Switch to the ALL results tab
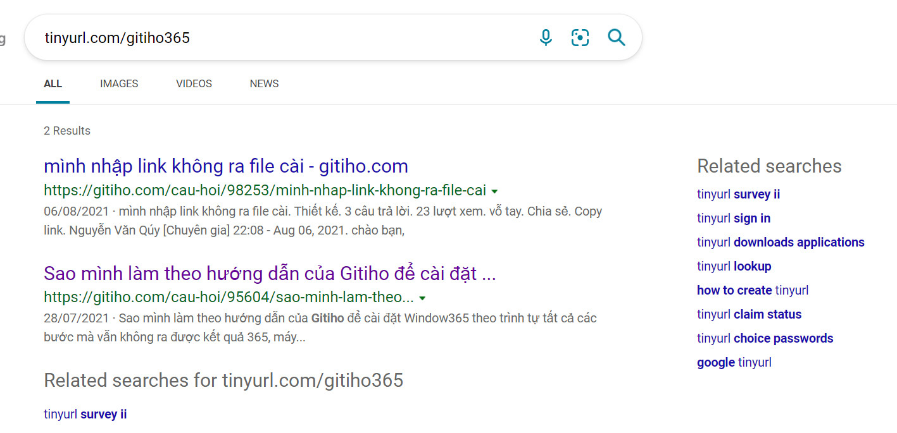 [53, 83]
